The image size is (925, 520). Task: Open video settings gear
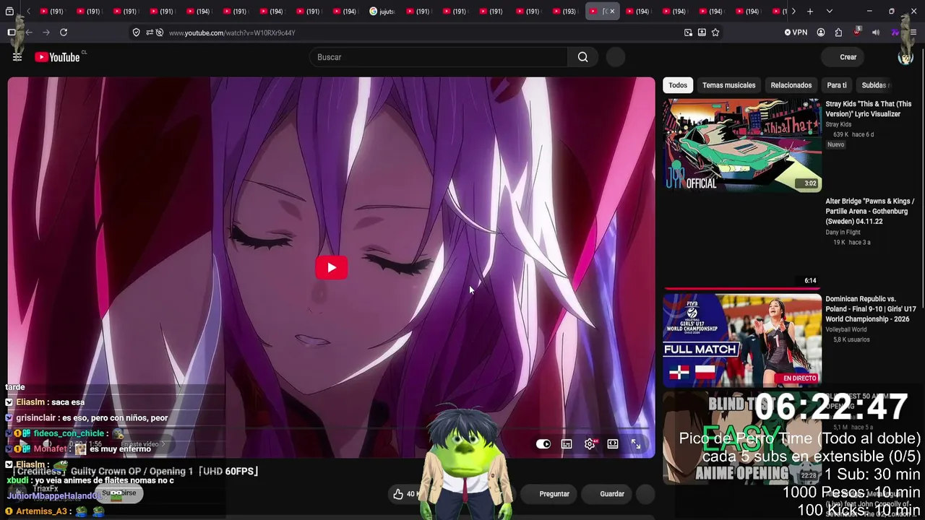pyautogui.click(x=590, y=444)
